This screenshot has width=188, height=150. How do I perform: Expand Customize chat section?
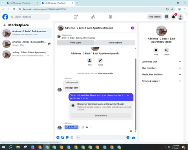(x=161, y=61)
